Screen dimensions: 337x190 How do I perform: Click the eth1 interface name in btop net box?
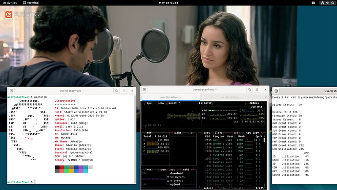click(x=186, y=169)
